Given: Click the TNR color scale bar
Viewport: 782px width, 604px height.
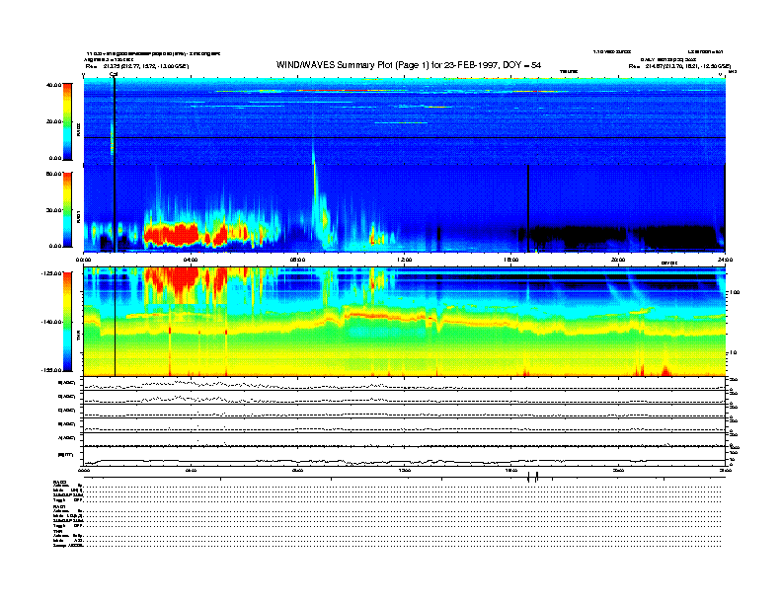Looking at the screenshot, I should pyautogui.click(x=67, y=322).
